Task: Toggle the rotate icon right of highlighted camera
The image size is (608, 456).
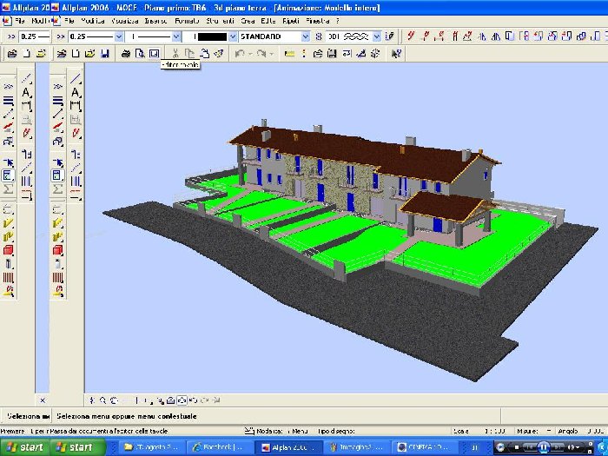Action: pos(193,400)
